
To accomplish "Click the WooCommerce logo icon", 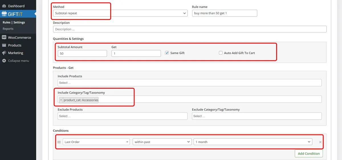I will (4, 38).
